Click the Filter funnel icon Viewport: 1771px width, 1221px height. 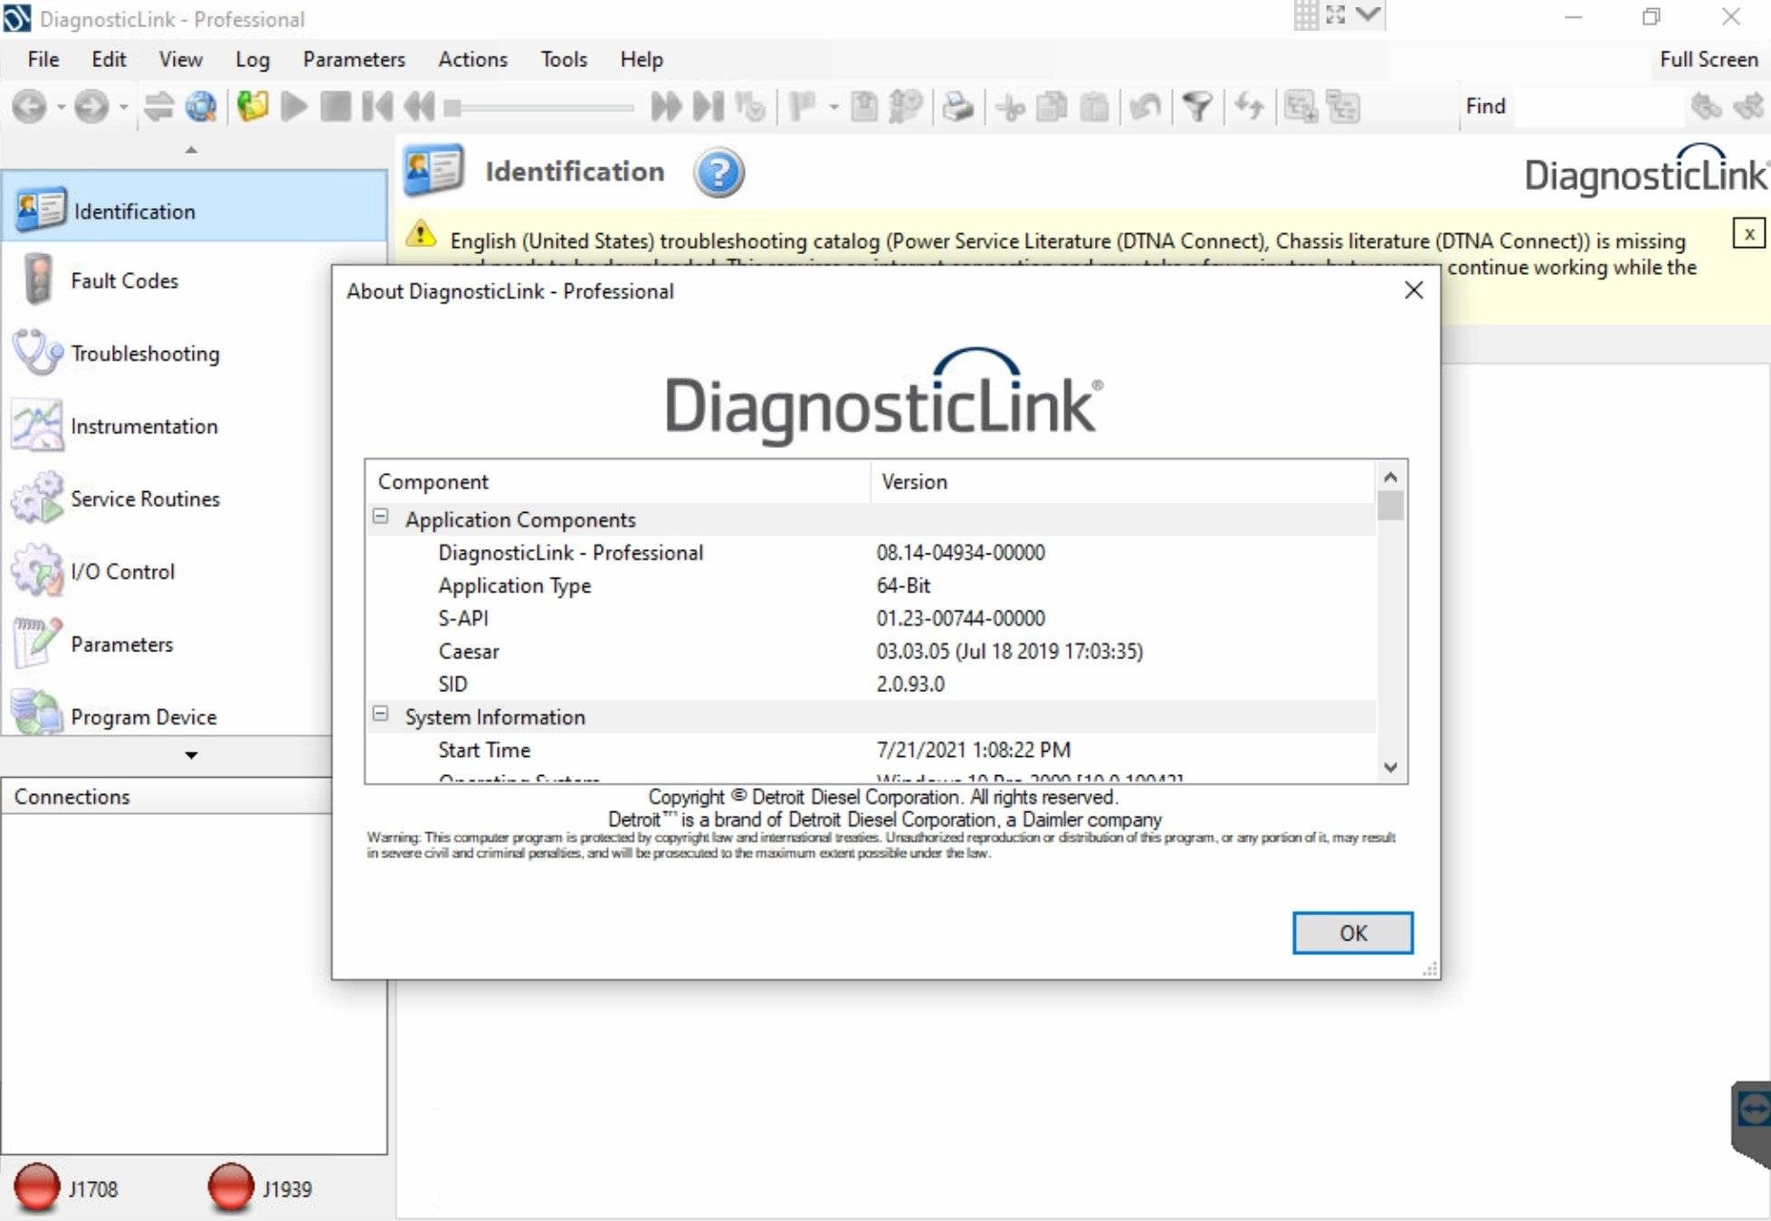(x=1197, y=107)
